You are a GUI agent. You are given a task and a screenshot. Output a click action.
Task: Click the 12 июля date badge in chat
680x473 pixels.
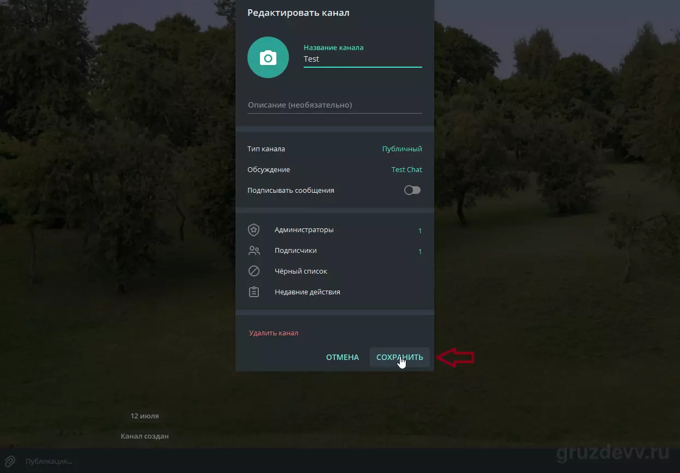pyautogui.click(x=145, y=416)
